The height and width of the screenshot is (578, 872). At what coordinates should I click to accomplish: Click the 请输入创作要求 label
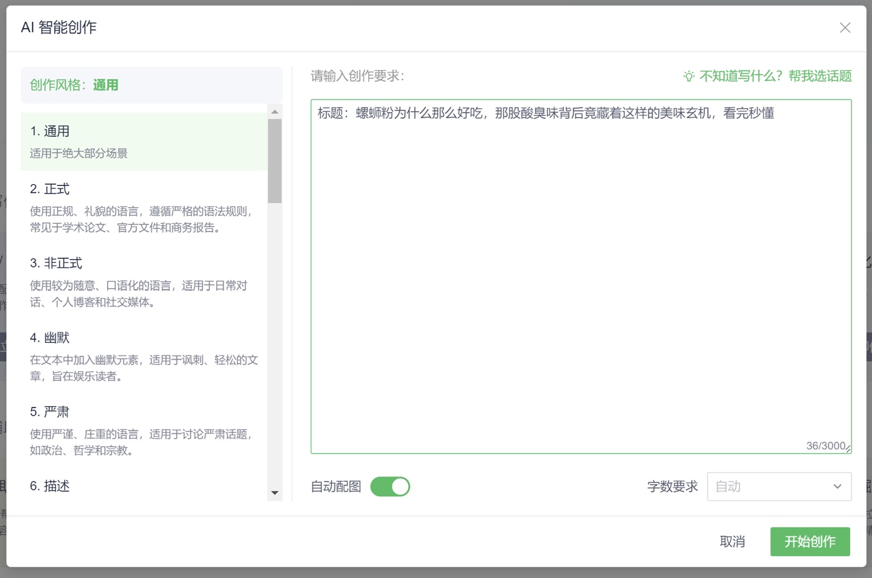(x=358, y=76)
